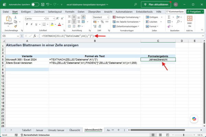Expand the formula bar chevron
This screenshot has width=206, height=137.
coord(203,36)
